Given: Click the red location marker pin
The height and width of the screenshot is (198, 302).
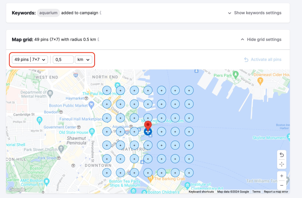Looking at the screenshot, I should [148, 125].
